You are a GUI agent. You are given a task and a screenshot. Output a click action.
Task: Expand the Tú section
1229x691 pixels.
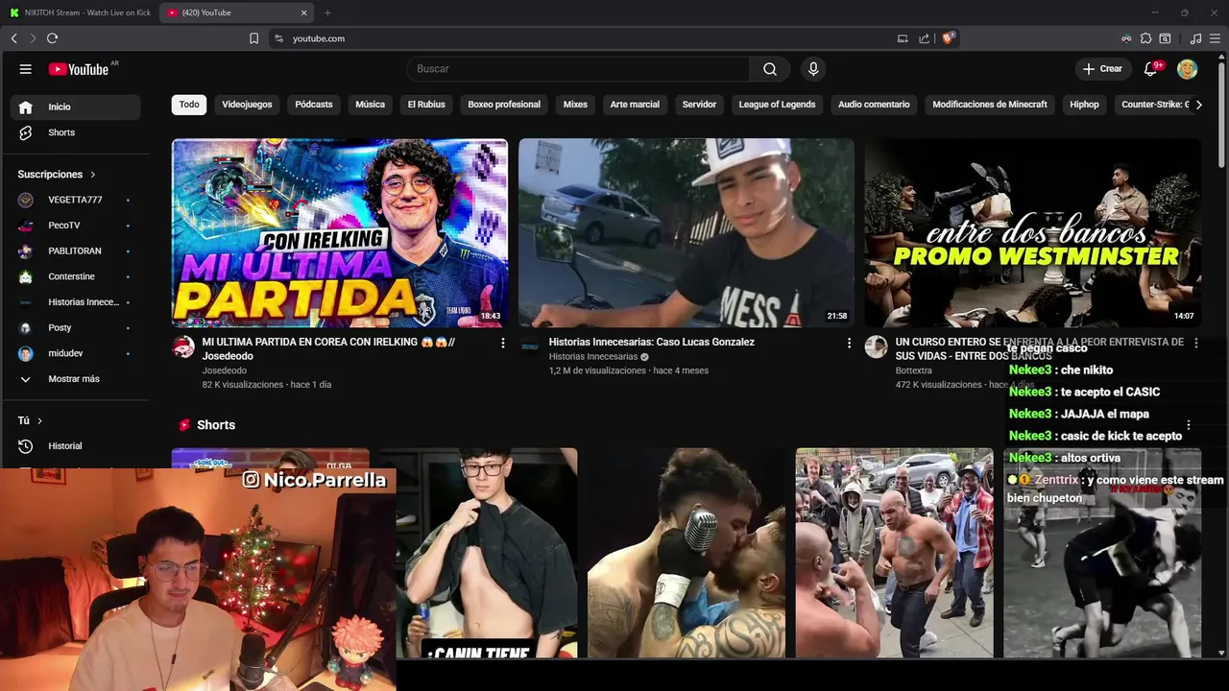point(30,420)
